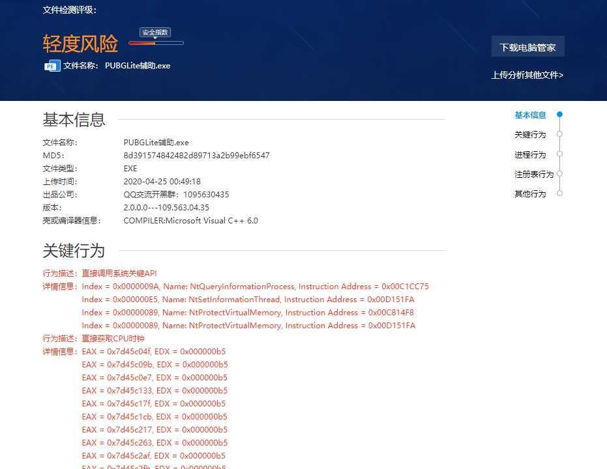Click the circle marker beside 关键行为
Image resolution: width=607 pixels, height=469 pixels.
point(559,134)
